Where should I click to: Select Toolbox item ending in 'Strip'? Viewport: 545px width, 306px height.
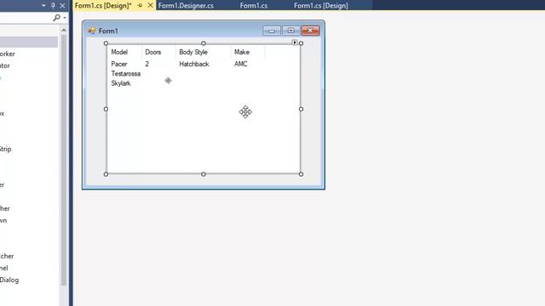[6, 150]
